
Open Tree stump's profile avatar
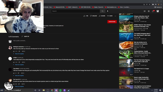10,70
